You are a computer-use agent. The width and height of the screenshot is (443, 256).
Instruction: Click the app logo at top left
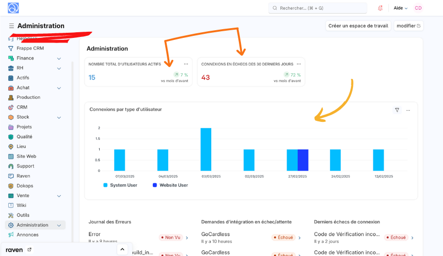click(13, 8)
